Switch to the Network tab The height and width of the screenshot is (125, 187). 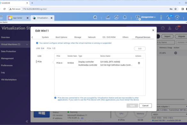(92, 37)
